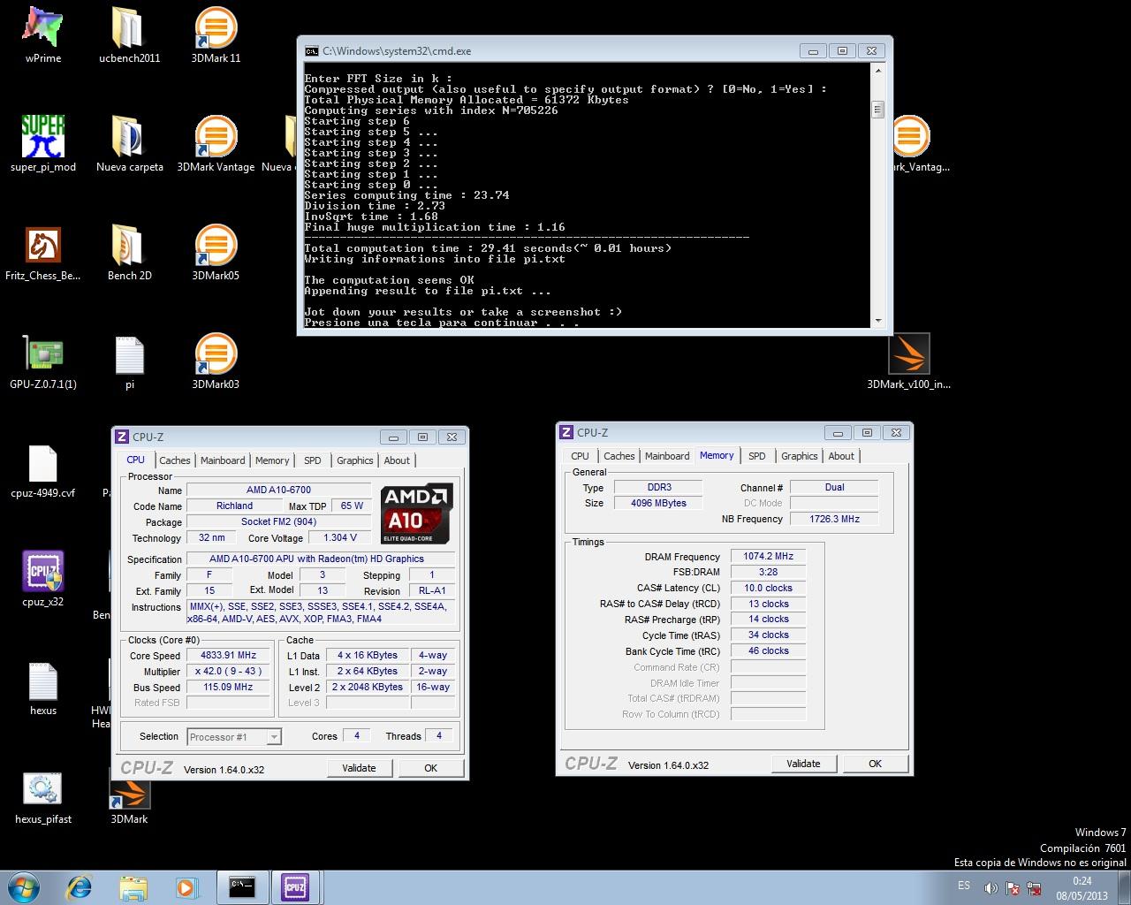Open the Mainboard tab in left CPU-Z

pos(223,460)
